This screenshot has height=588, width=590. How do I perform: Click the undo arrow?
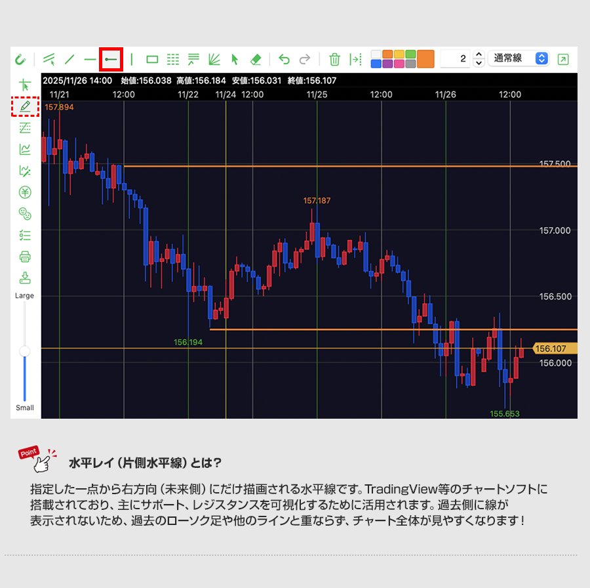(x=284, y=59)
